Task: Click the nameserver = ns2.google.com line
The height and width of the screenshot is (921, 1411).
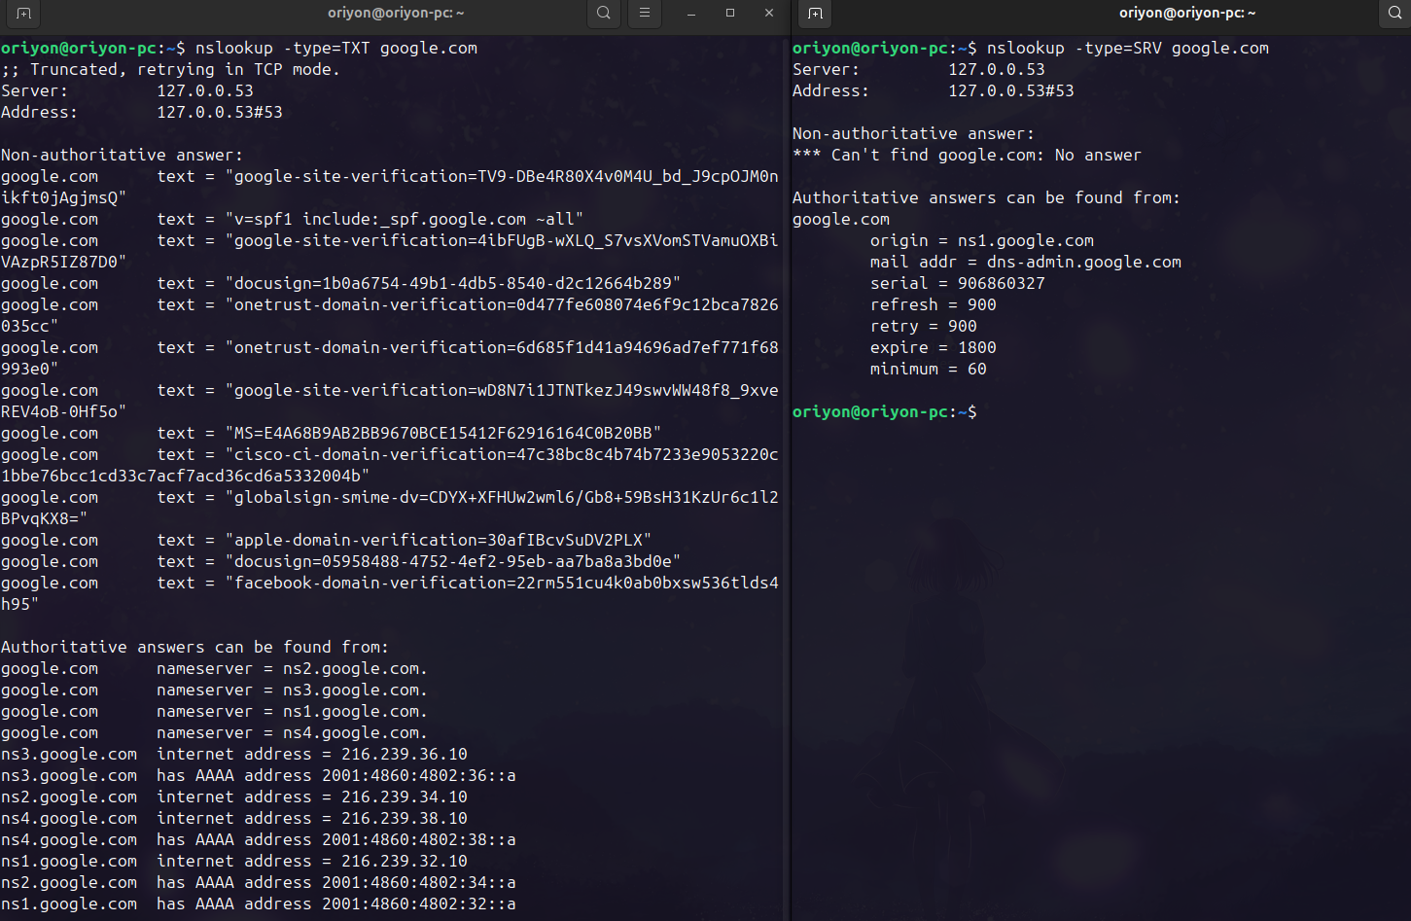Action: (215, 668)
